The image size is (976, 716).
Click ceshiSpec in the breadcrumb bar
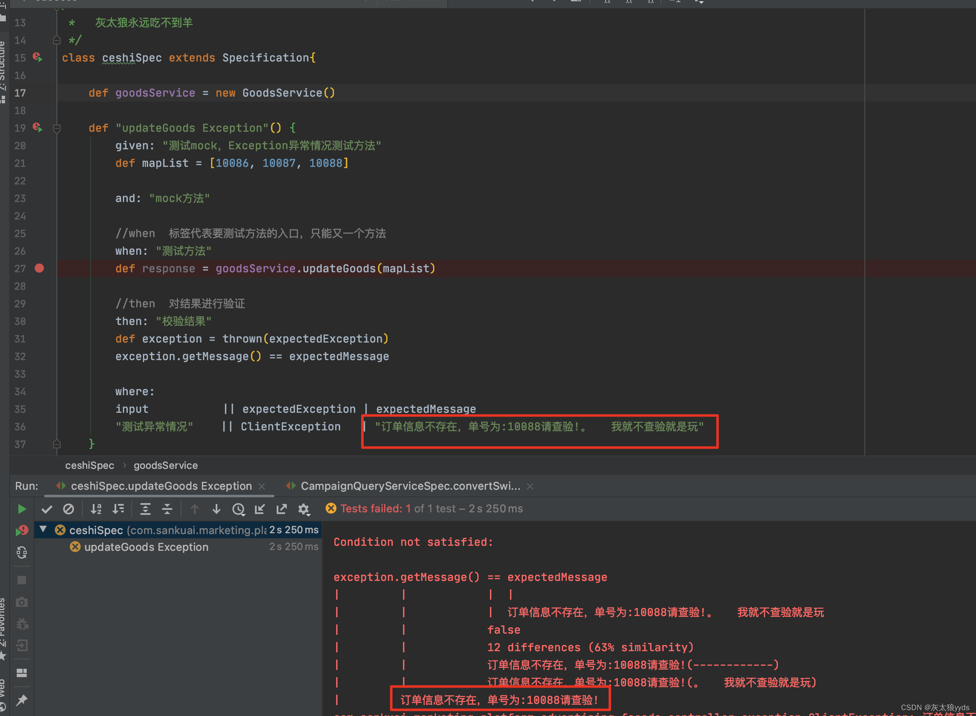coord(90,465)
